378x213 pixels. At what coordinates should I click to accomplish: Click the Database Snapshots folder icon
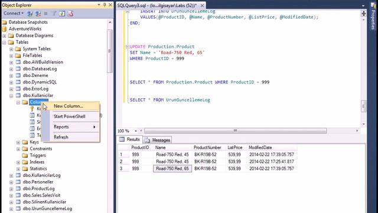[4, 22]
